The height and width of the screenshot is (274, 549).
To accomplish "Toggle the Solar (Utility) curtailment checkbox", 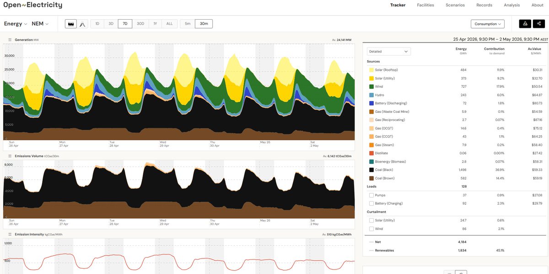I will coord(371,220).
